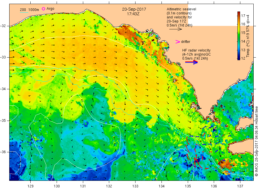Click the longitude axis label 137
The height and width of the screenshot is (190, 260).
click(240, 186)
